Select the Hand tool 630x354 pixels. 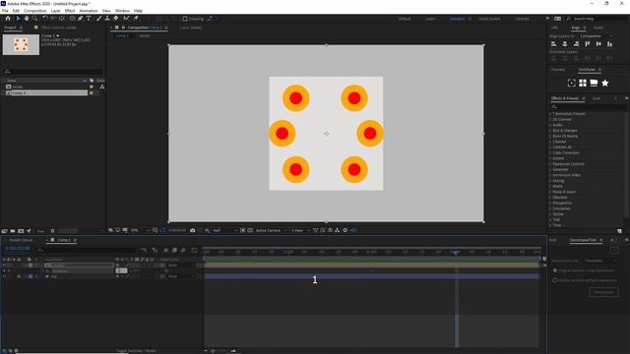coord(27,19)
